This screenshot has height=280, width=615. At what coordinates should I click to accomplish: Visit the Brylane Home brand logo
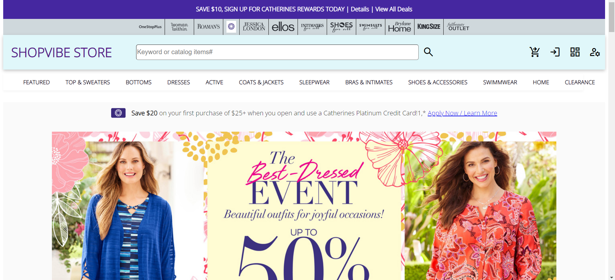(x=399, y=27)
